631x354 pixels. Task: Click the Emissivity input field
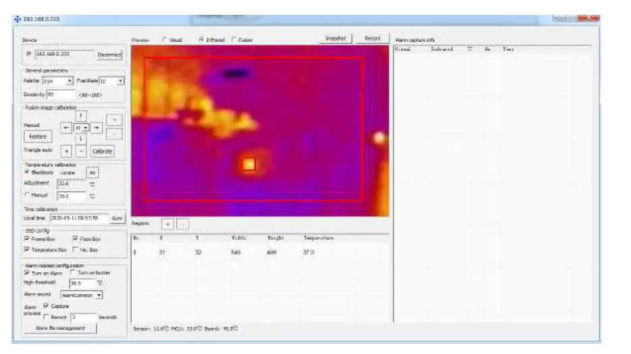coord(61,95)
